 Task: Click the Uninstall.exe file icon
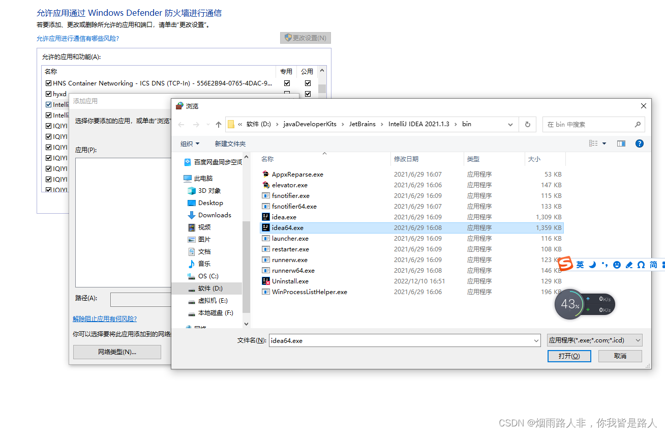click(265, 281)
